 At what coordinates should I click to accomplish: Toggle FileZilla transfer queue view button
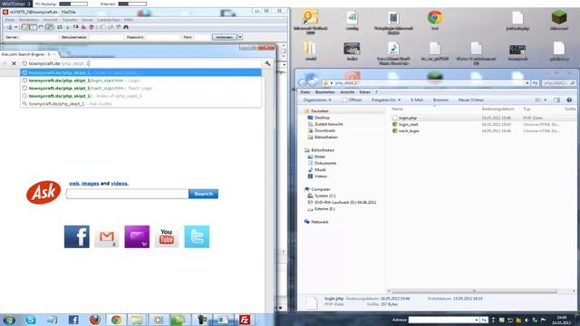click(49, 27)
